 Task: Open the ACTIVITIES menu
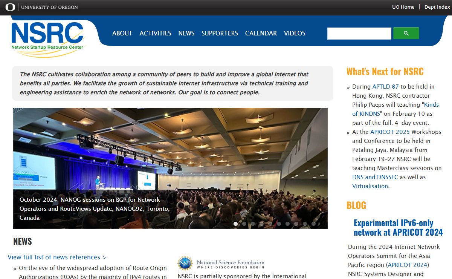coord(156,33)
